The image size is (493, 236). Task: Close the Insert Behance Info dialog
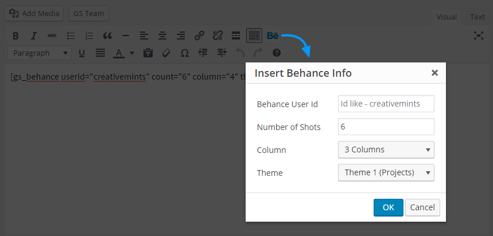(x=434, y=73)
